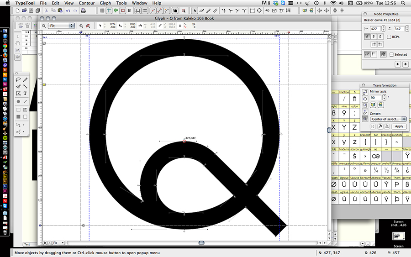The width and height of the screenshot is (411, 257).
Task: Click the node X value field 427
Action: pyautogui.click(x=375, y=29)
